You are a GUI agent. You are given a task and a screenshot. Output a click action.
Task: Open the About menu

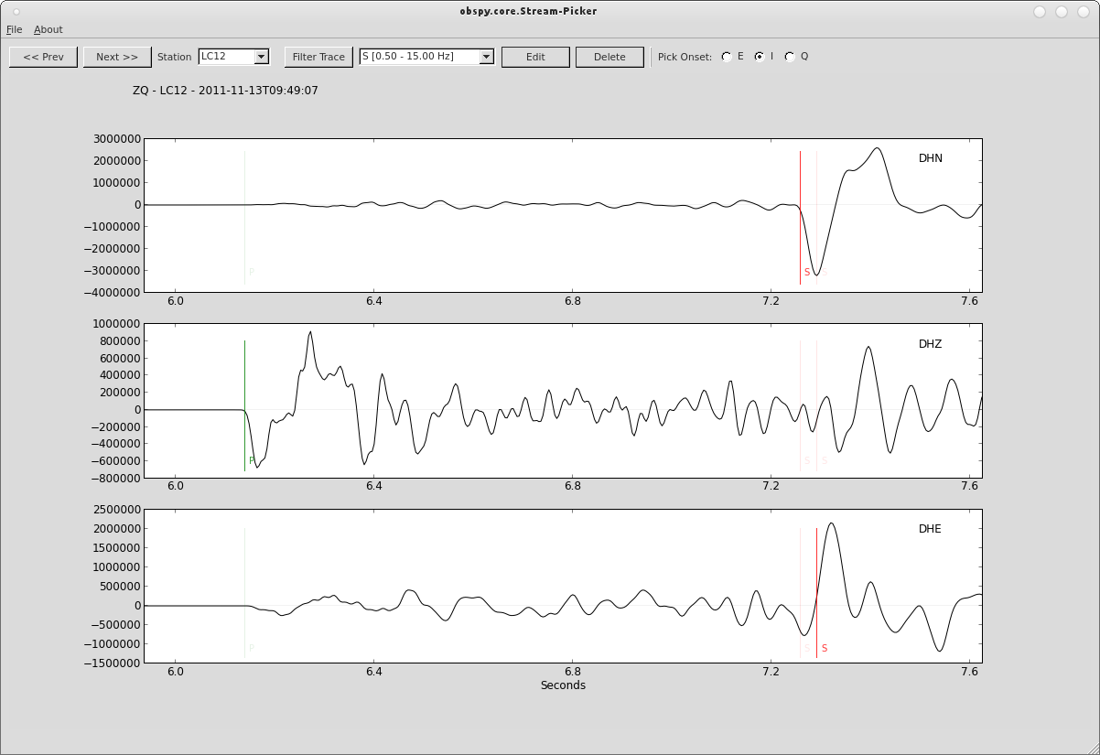click(48, 29)
